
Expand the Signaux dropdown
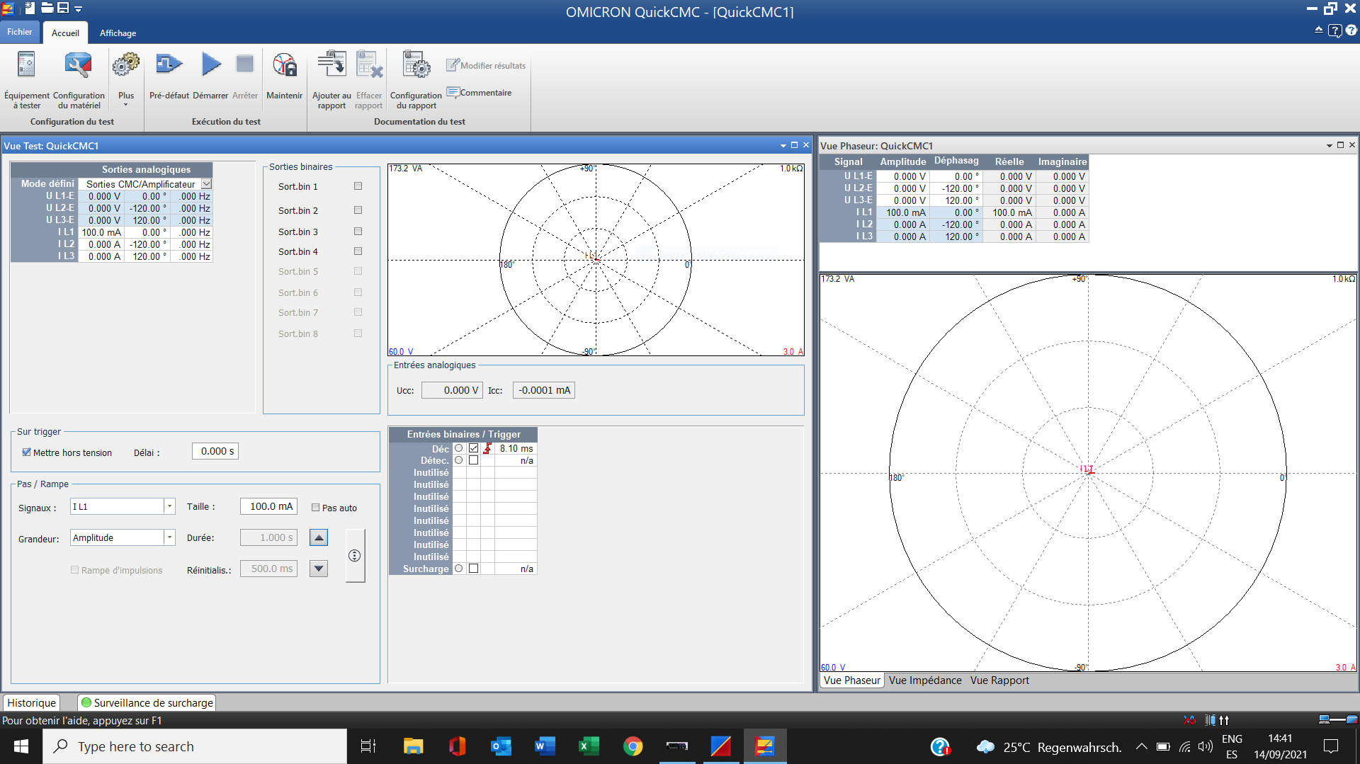169,506
